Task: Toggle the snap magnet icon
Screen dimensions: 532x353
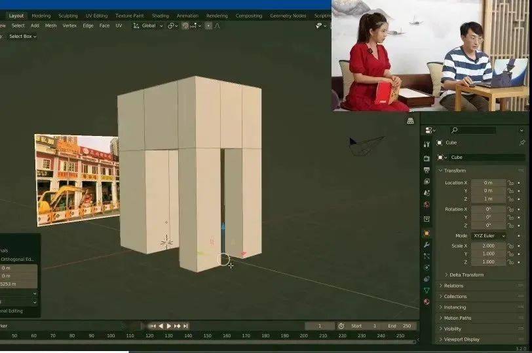Action: coord(185,25)
